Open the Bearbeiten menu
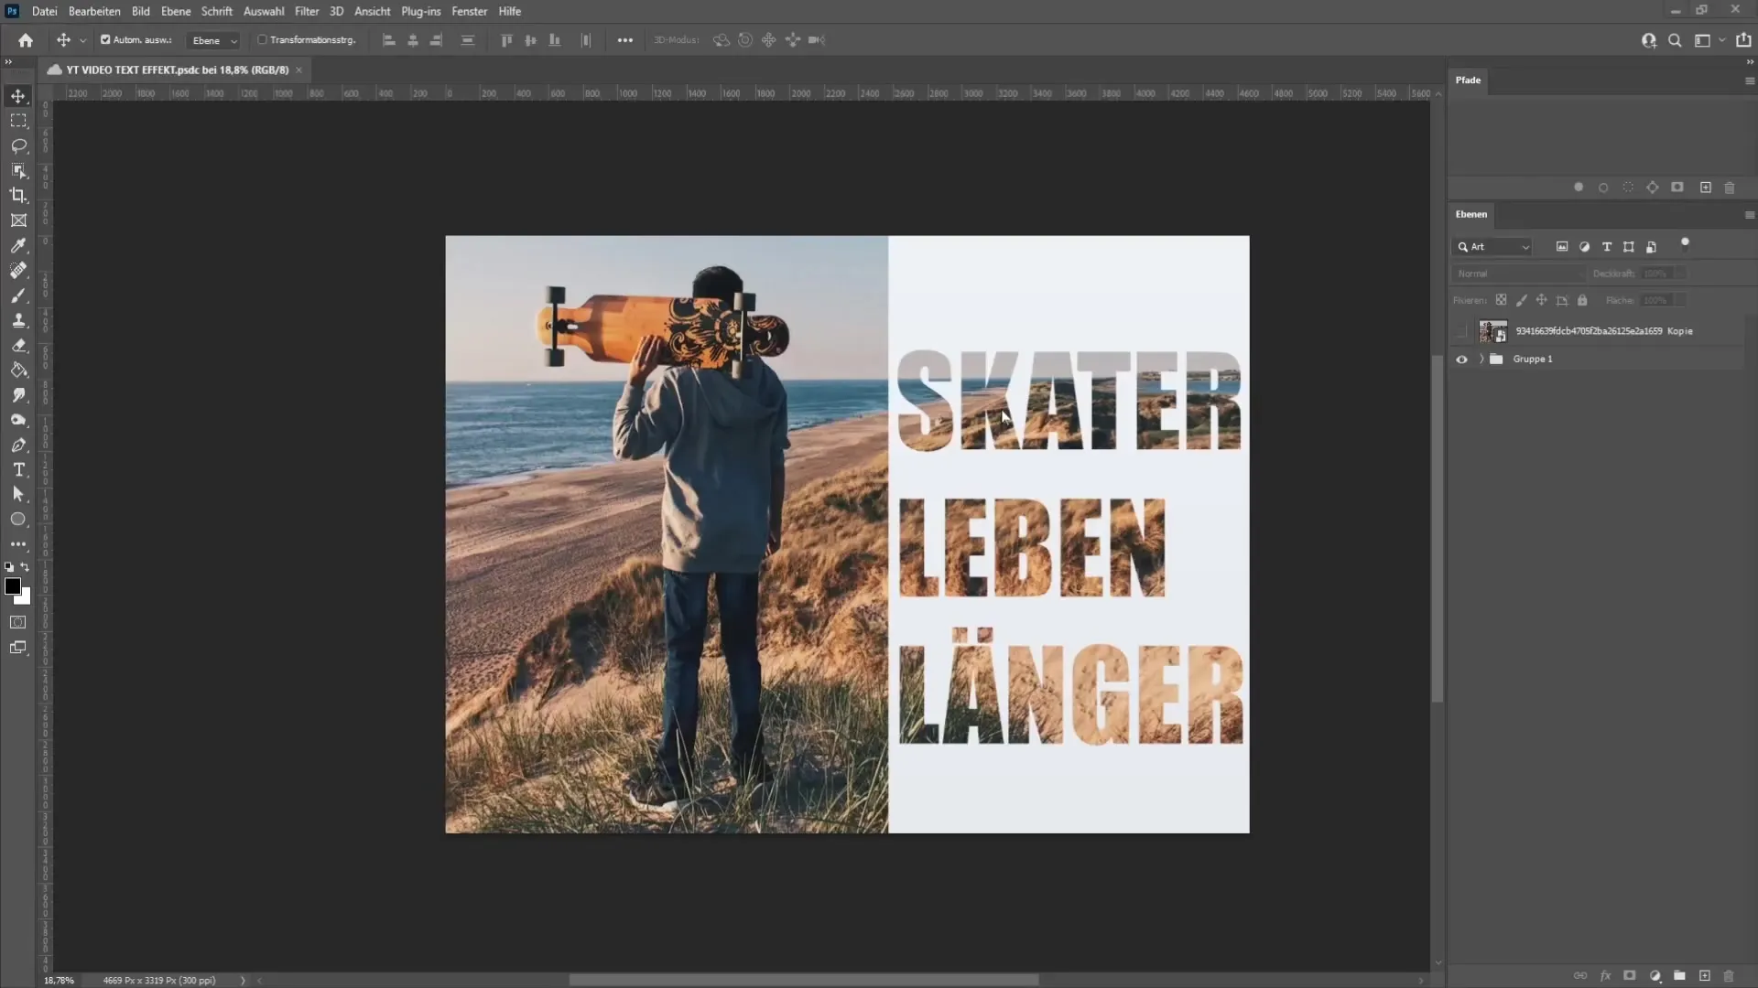 point(94,11)
